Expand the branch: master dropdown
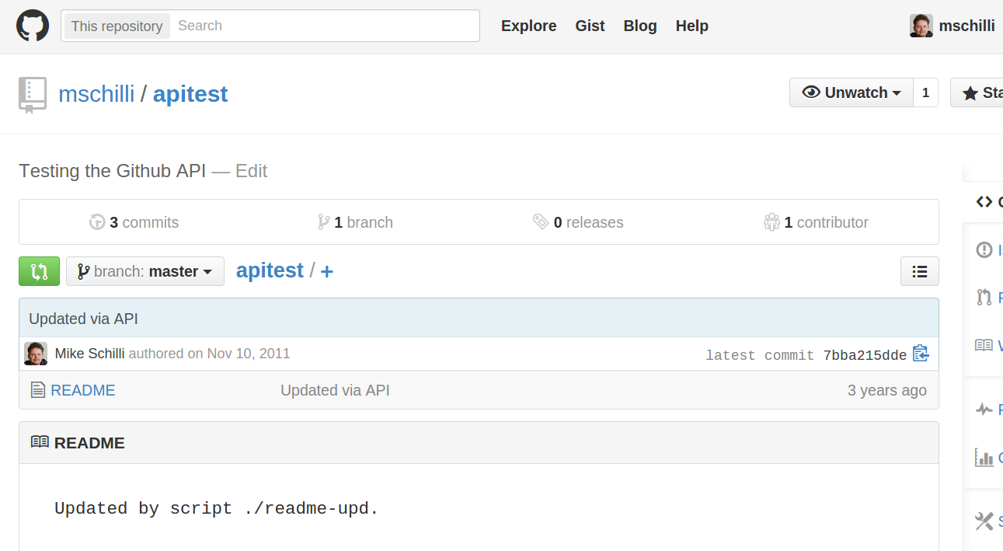The image size is (1003, 551). [x=145, y=271]
